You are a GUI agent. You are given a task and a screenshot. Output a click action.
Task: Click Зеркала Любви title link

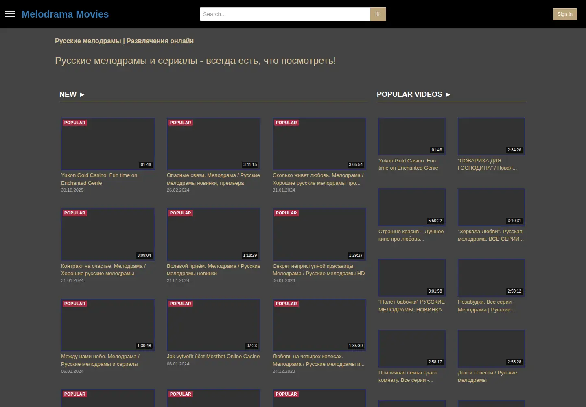tap(491, 235)
